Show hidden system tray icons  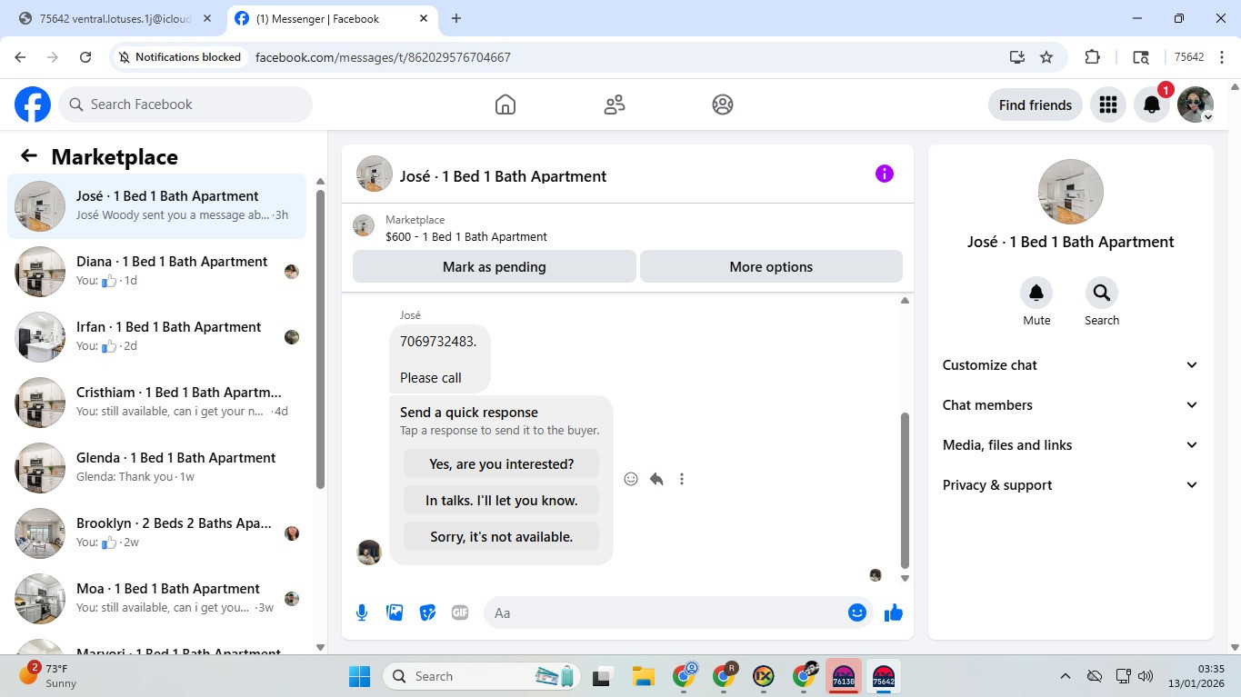(1066, 676)
